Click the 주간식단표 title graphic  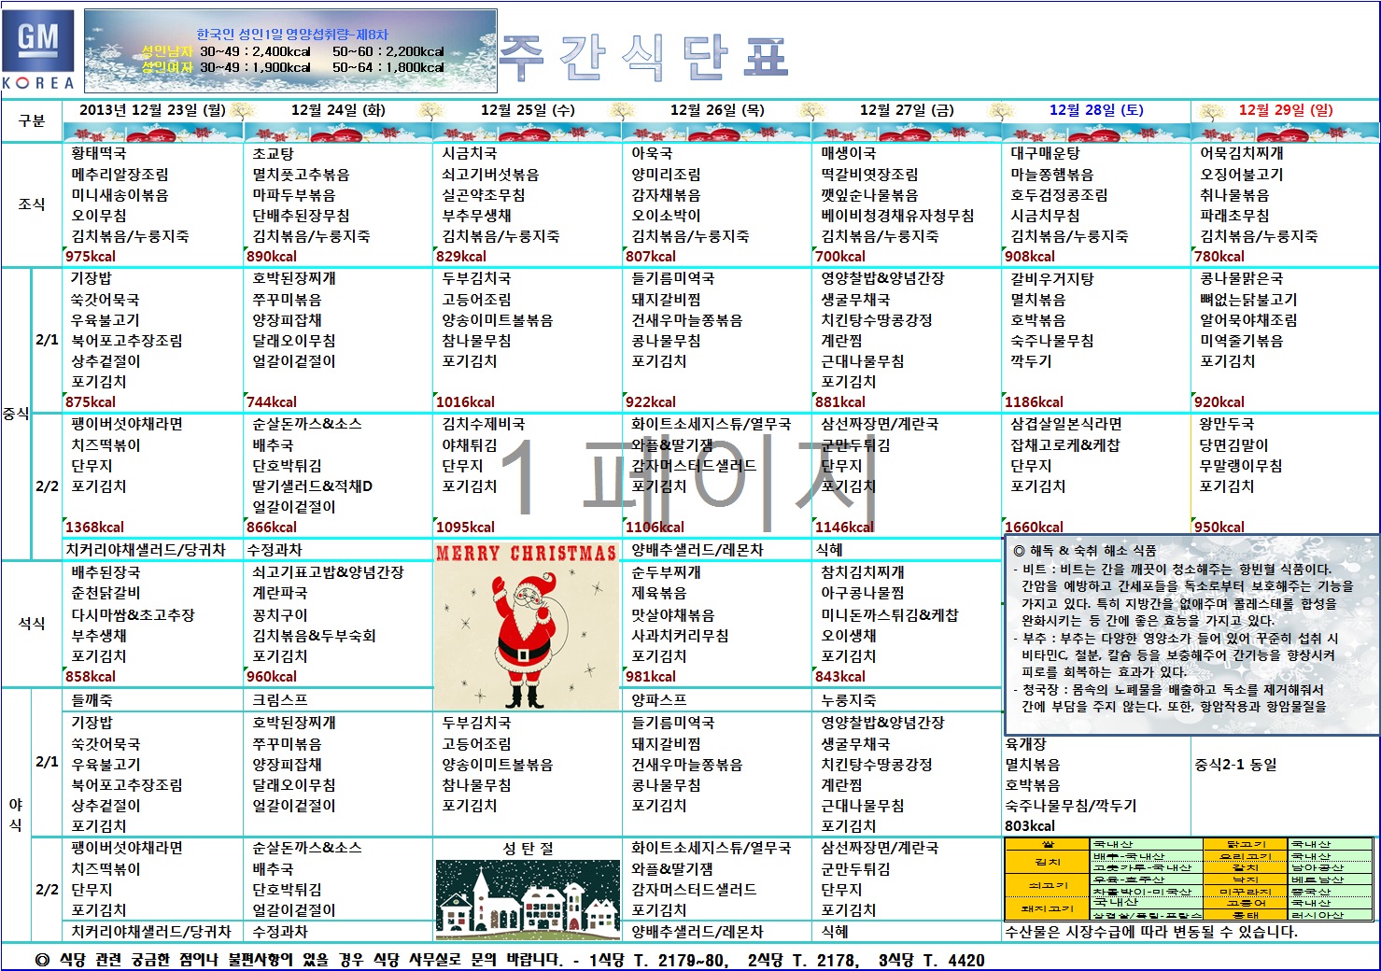click(x=644, y=58)
